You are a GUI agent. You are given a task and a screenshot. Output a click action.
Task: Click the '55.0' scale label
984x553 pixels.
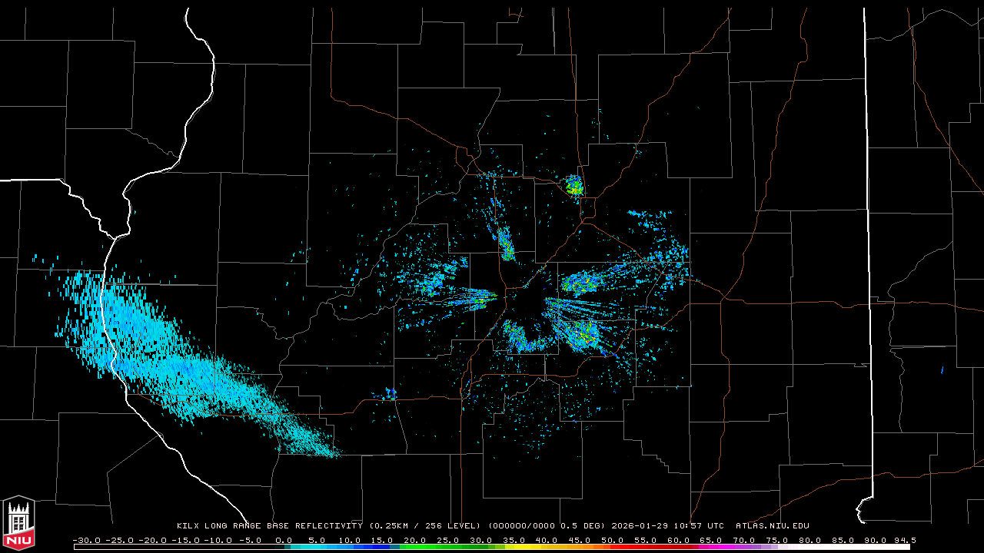click(646, 540)
